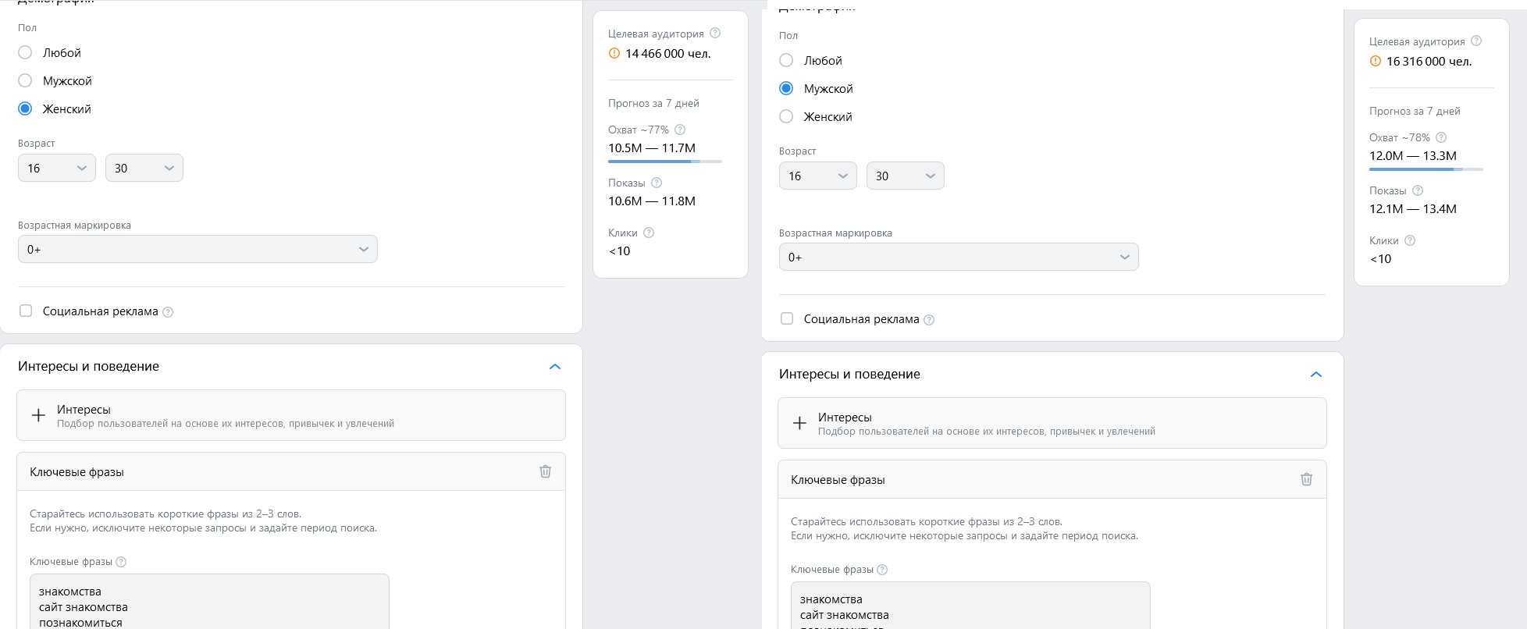1527x629 pixels.
Task: Delete Ключевые фразы block in left form
Action: [x=546, y=471]
